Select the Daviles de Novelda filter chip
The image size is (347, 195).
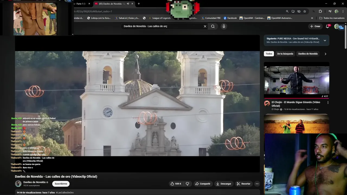click(x=308, y=54)
